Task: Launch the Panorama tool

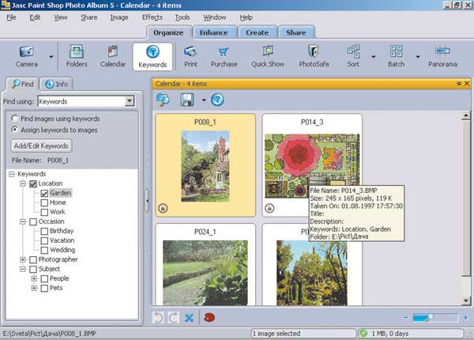Action: click(442, 55)
